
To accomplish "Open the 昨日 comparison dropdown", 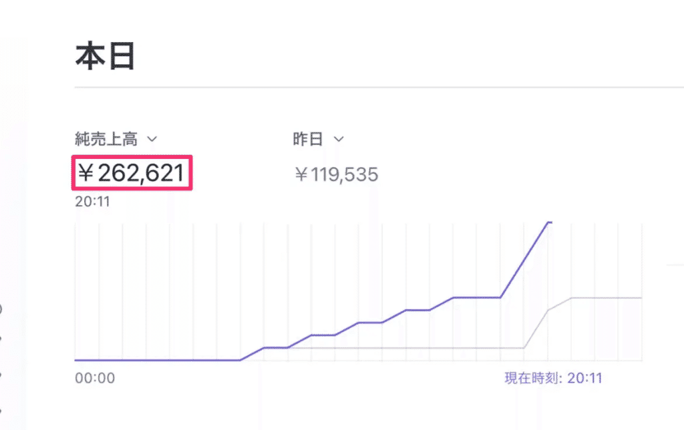I will pos(318,139).
